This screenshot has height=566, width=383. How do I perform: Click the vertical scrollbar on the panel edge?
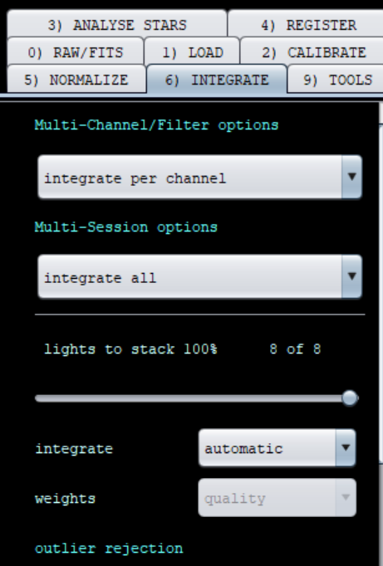tap(381, 292)
